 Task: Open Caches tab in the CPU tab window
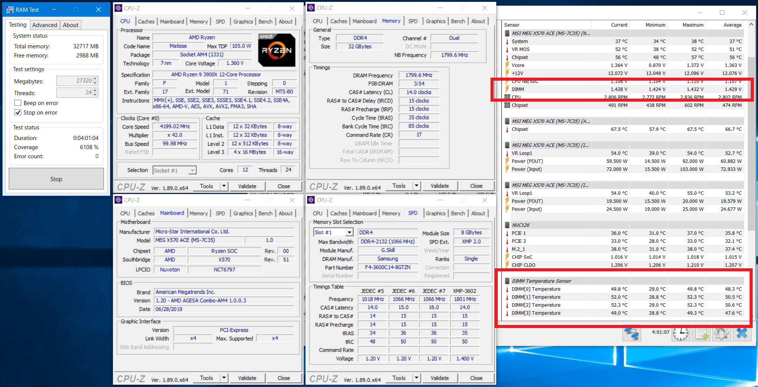(x=146, y=21)
